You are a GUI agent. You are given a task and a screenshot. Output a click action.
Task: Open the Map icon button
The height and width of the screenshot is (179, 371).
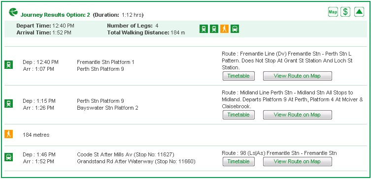(x=333, y=12)
